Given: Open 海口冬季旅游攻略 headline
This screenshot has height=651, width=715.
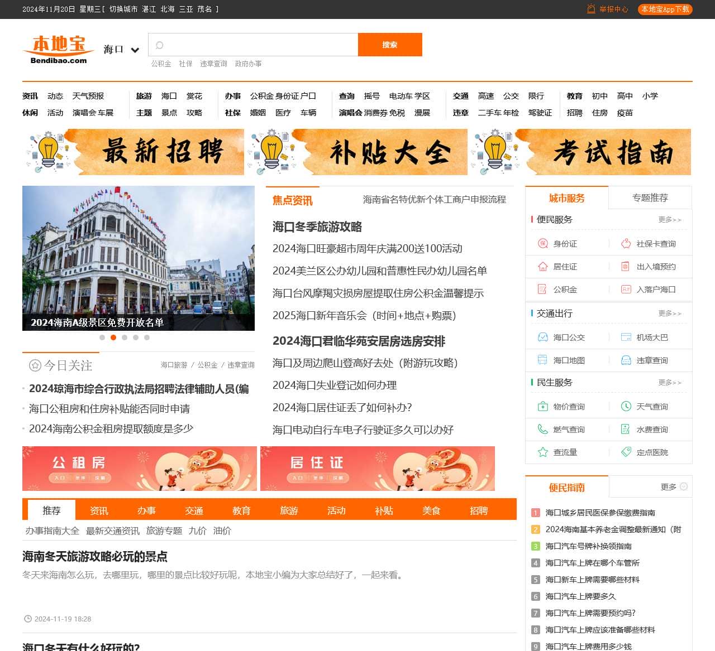Looking at the screenshot, I should pyautogui.click(x=317, y=226).
